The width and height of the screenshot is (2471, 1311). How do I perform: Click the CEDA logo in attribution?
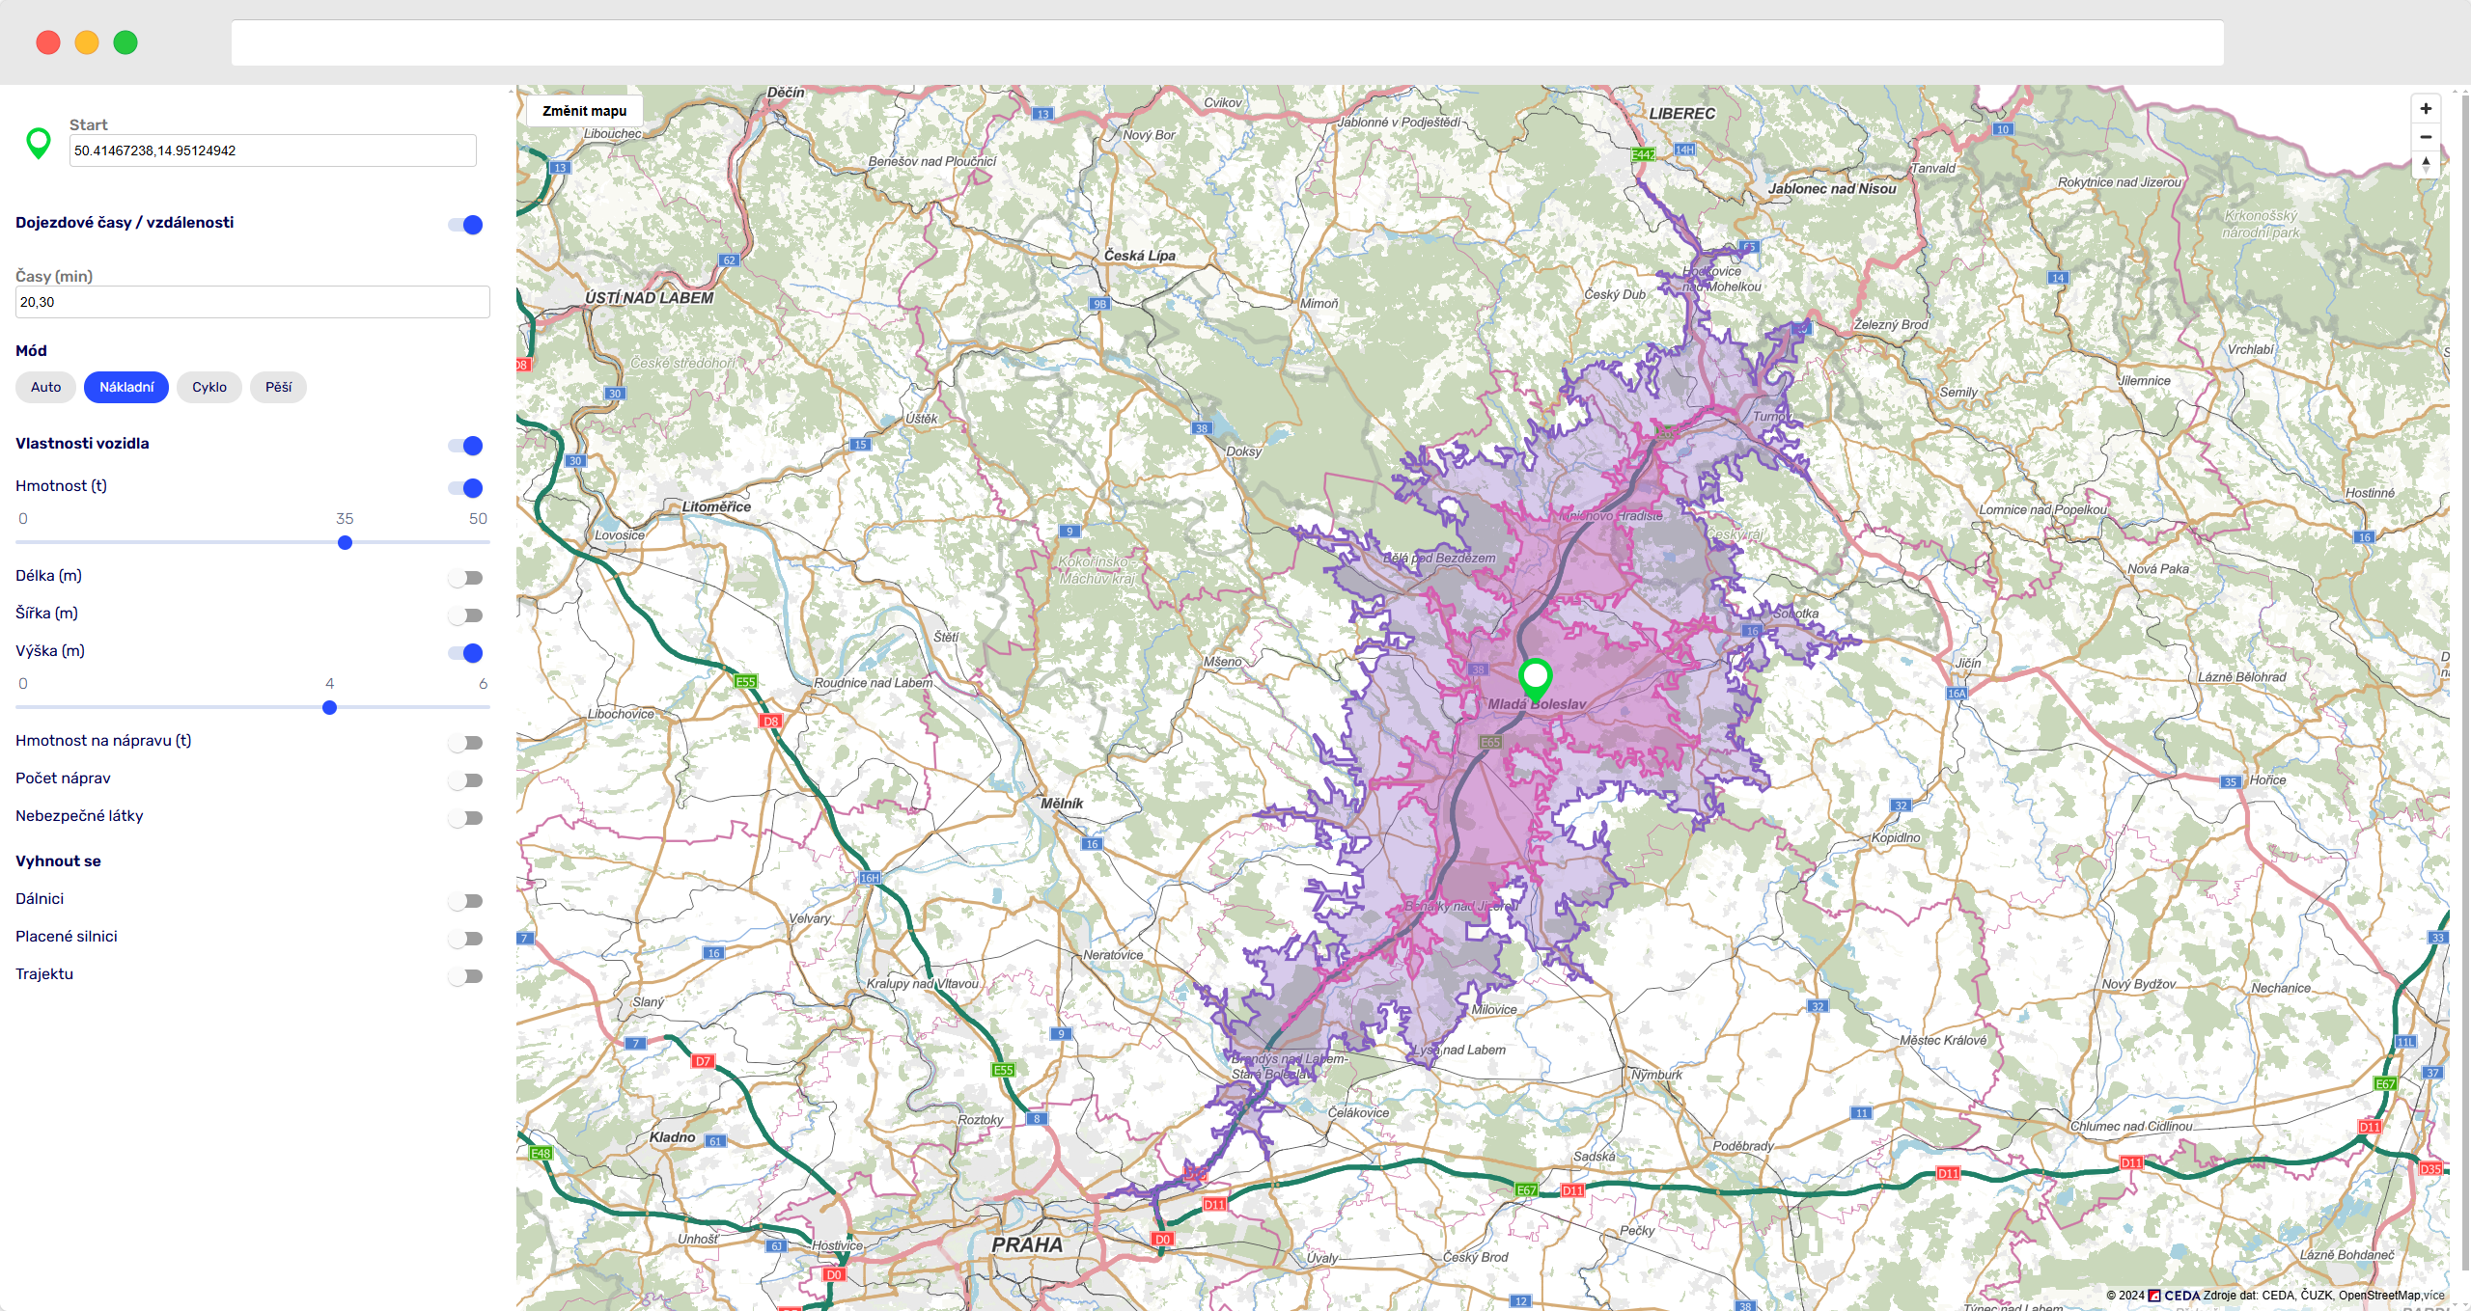(2175, 1296)
